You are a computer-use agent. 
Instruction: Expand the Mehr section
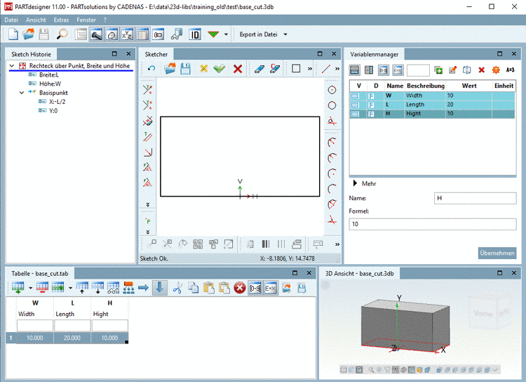(x=355, y=183)
